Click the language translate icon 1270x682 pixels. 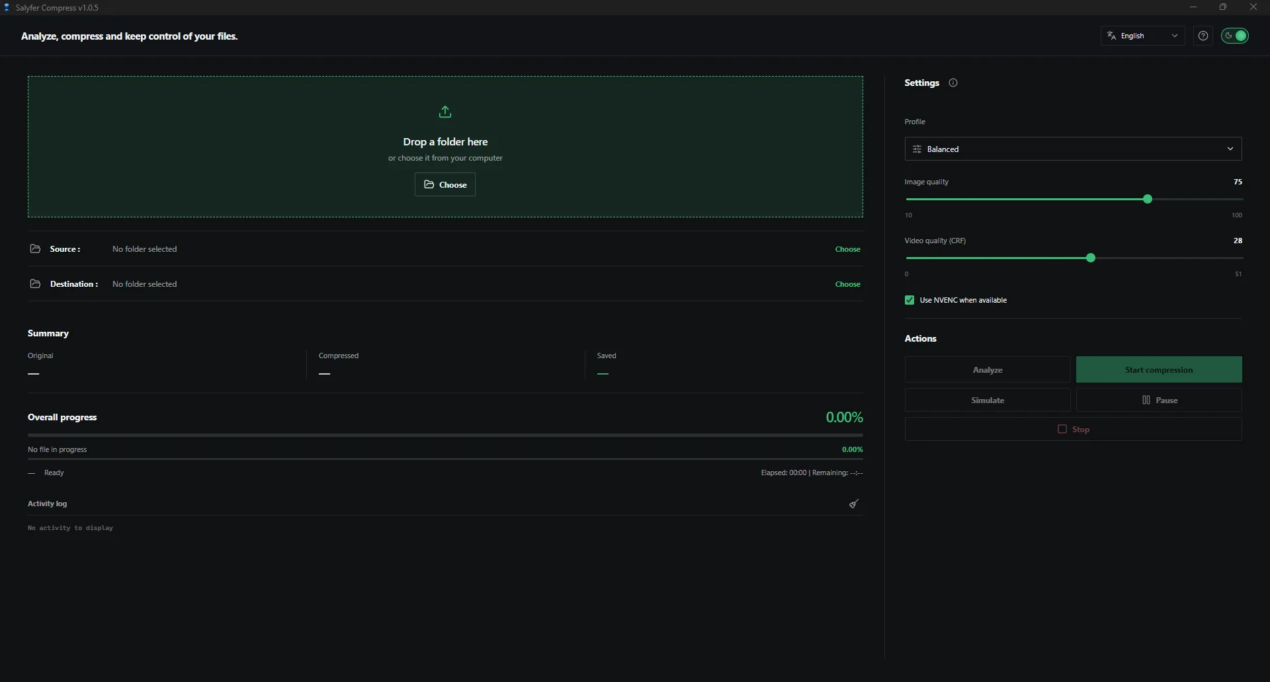point(1112,36)
